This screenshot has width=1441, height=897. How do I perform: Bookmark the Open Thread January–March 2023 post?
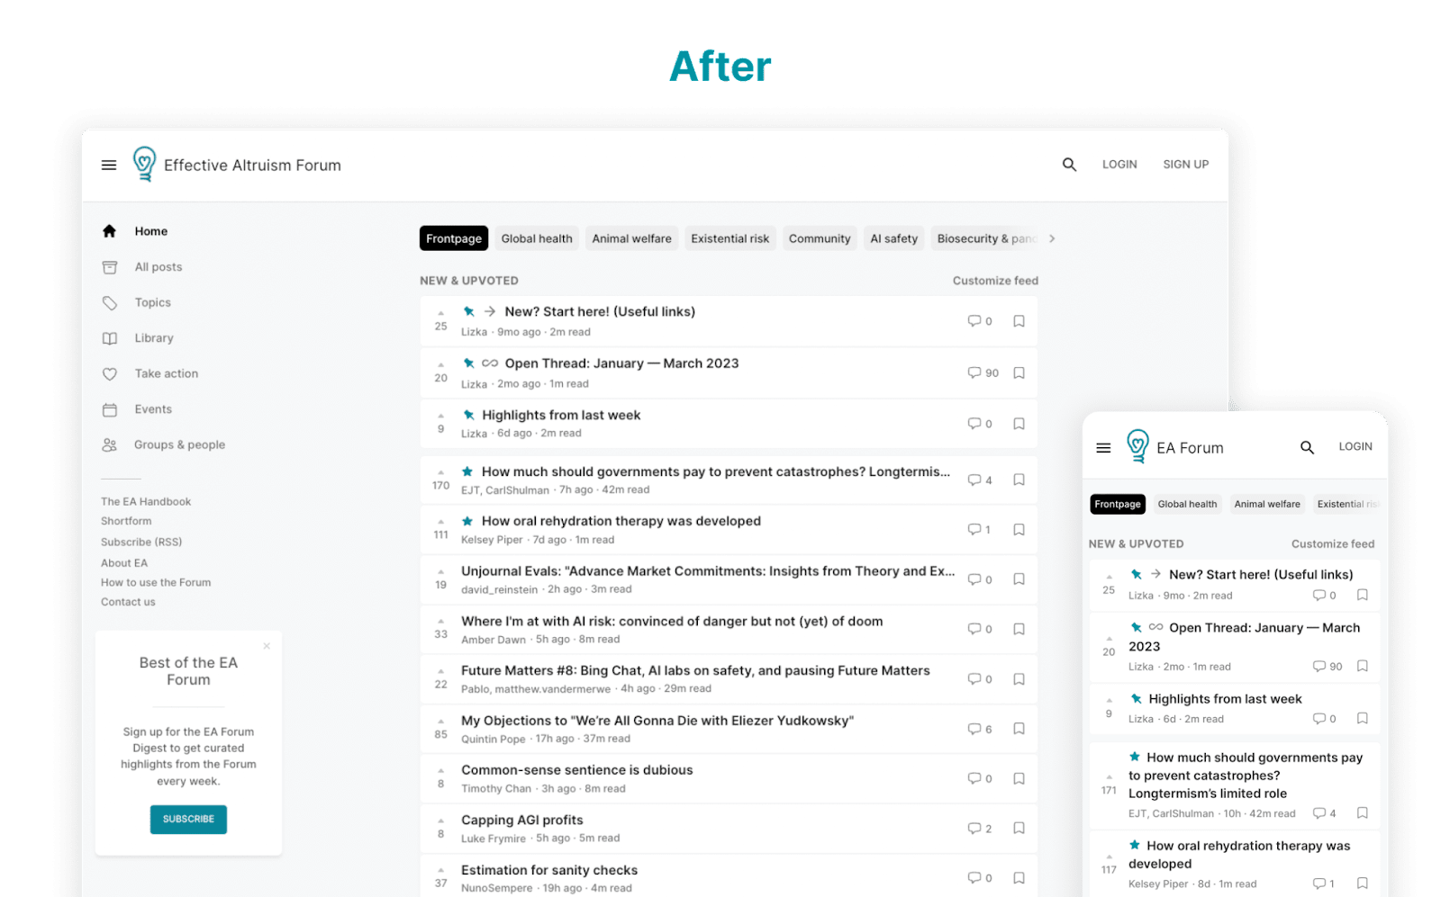click(1019, 372)
